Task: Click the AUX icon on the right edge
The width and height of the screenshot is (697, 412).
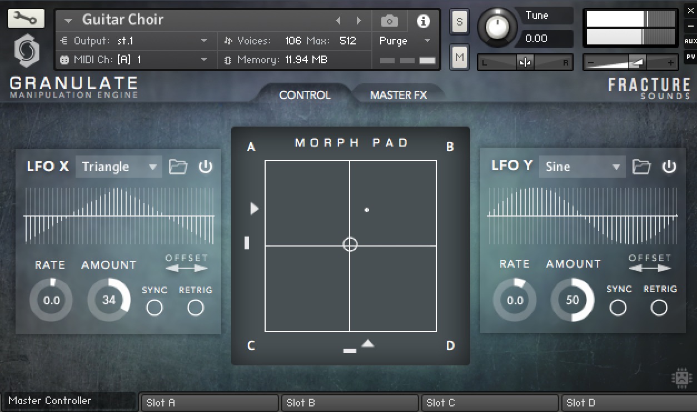Action: tap(691, 41)
